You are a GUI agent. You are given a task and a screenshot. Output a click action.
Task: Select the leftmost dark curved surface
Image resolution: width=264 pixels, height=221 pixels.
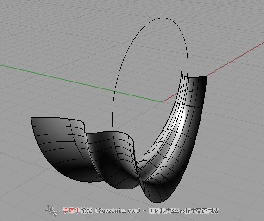(63, 148)
